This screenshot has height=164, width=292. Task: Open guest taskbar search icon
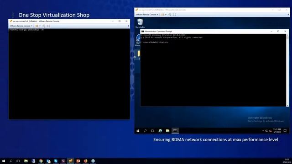[x=145, y=131]
